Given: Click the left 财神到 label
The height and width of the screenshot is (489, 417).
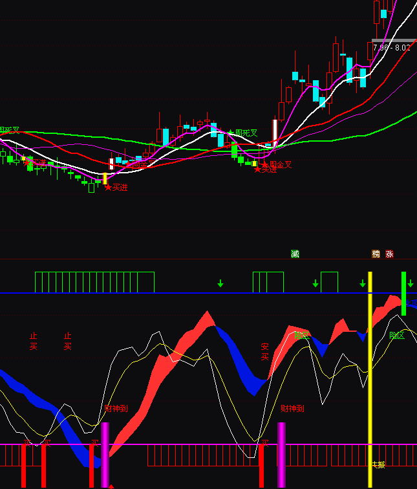Looking at the screenshot, I should [116, 408].
